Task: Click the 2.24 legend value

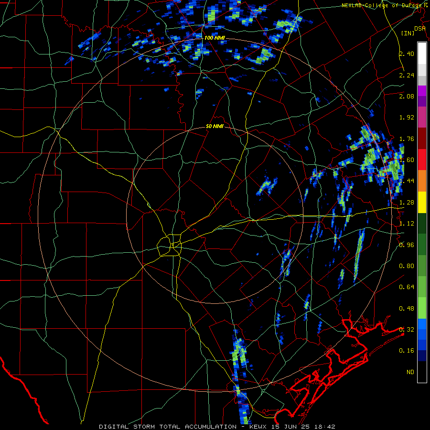Action: pos(407,75)
